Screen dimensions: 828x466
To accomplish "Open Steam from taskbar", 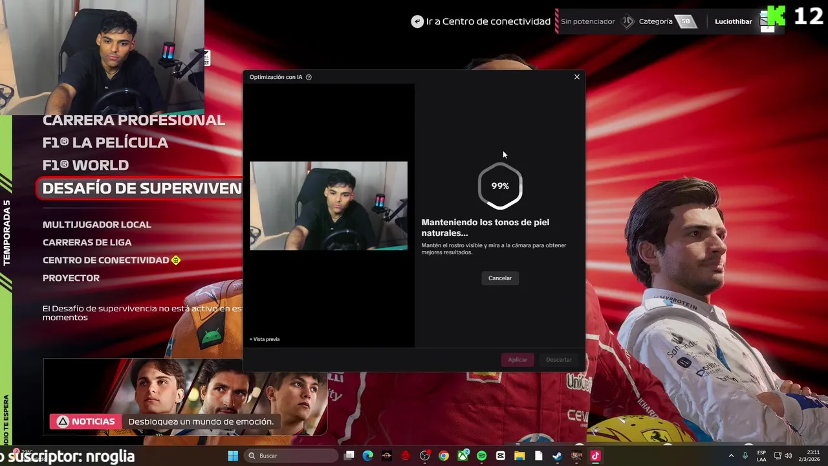I will [557, 456].
